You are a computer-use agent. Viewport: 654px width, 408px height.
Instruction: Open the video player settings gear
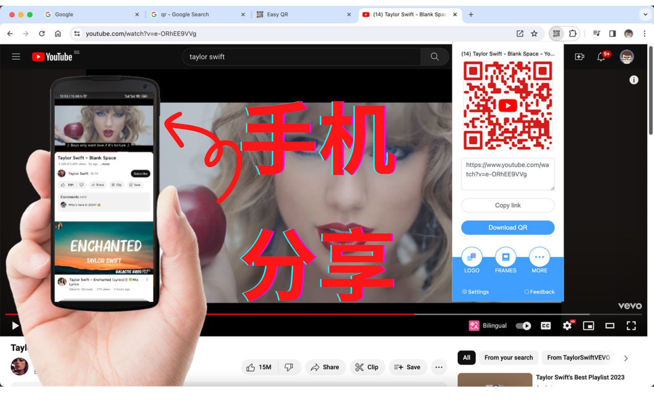[567, 325]
